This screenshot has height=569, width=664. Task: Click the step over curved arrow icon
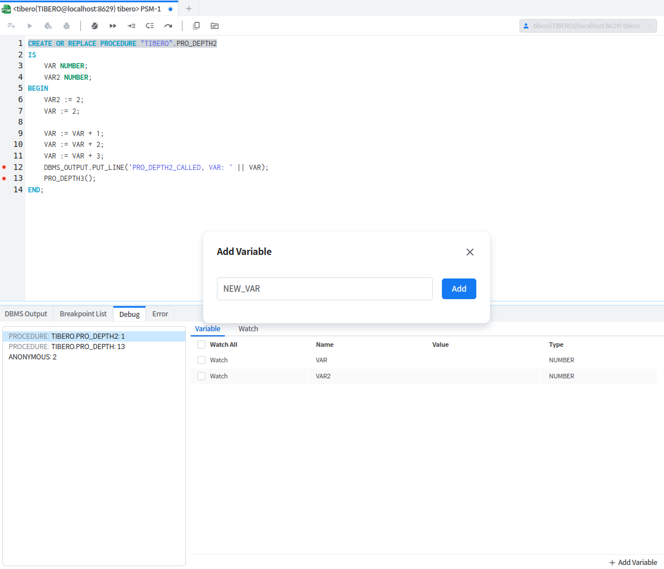click(168, 26)
